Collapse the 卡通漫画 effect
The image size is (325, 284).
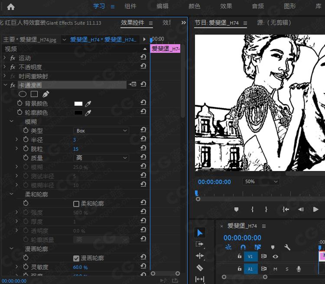[x=5, y=85]
